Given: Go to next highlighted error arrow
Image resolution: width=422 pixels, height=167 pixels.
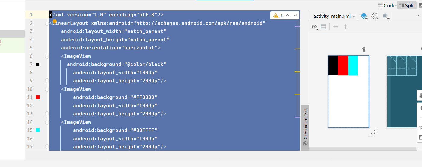Looking at the screenshot, I should 295,16.
